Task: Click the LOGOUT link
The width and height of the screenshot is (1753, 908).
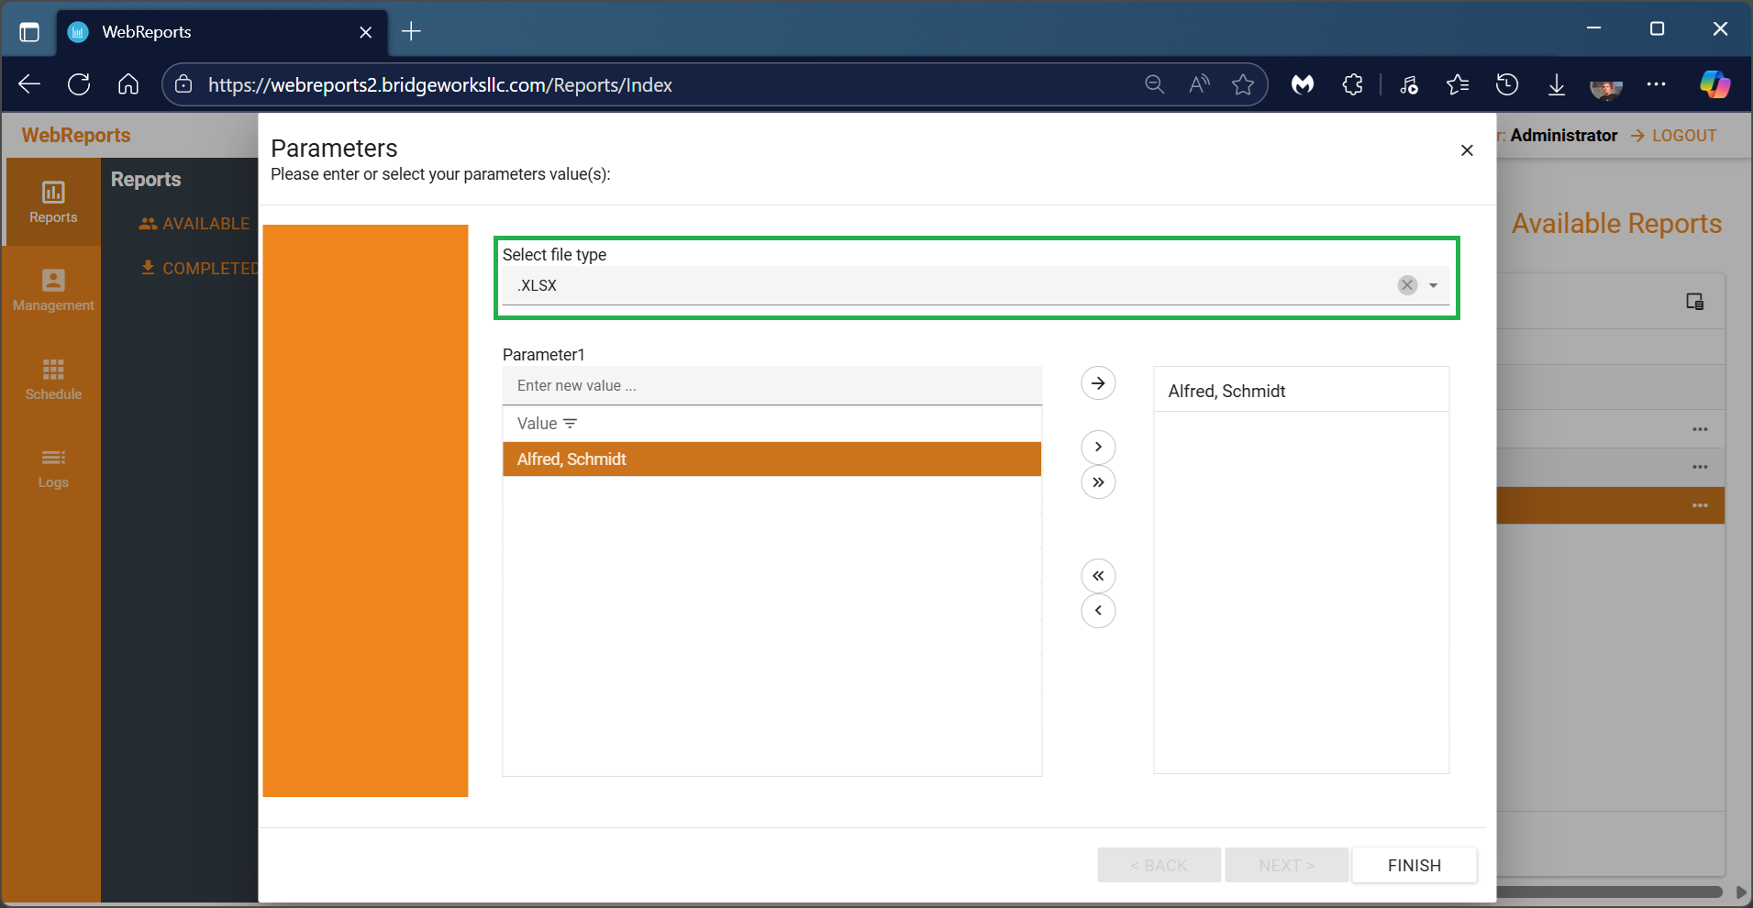Action: pyautogui.click(x=1682, y=135)
